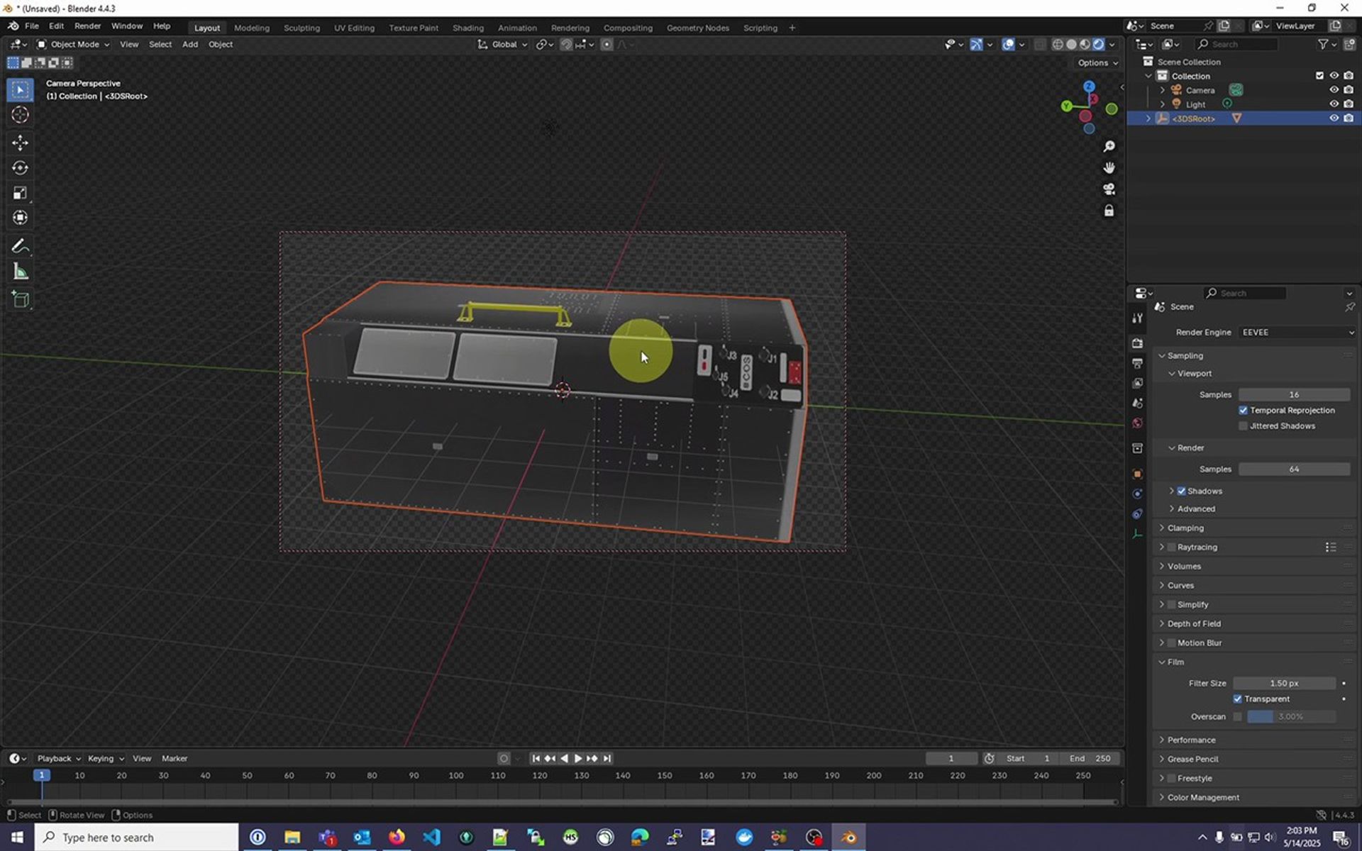Toggle camera view icon in viewport
1362x851 pixels.
(x=1109, y=189)
